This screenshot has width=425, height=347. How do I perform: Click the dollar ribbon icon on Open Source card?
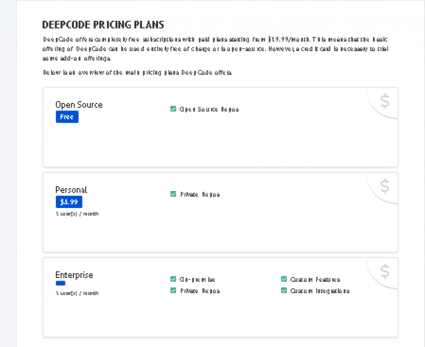[x=384, y=100]
